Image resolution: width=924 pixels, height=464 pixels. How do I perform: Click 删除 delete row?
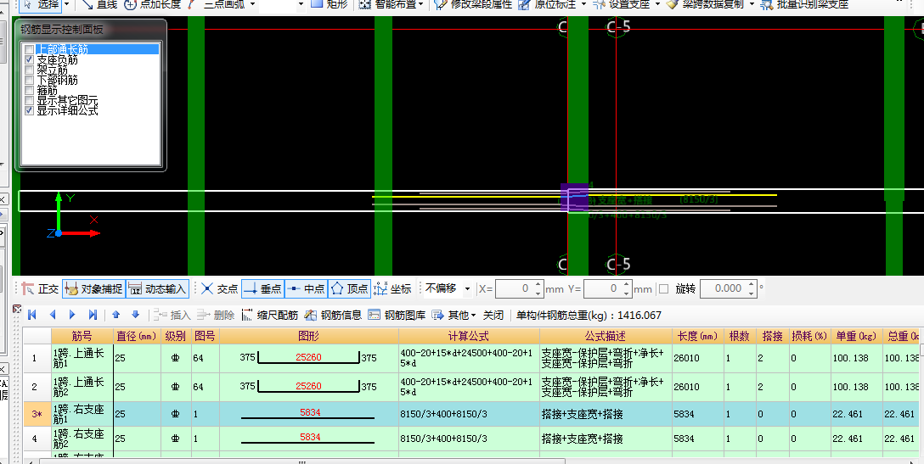tap(216, 315)
